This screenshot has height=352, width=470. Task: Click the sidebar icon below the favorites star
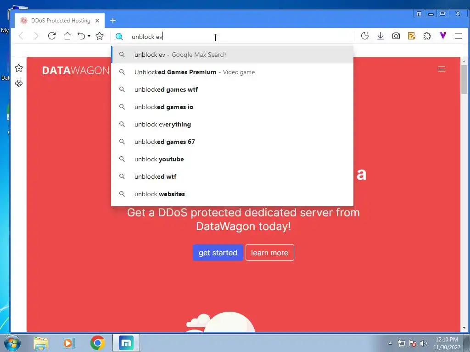[19, 83]
